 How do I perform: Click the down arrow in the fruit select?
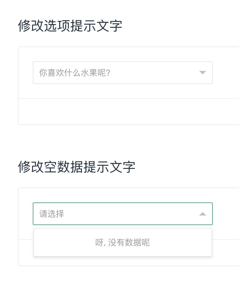[x=203, y=73]
